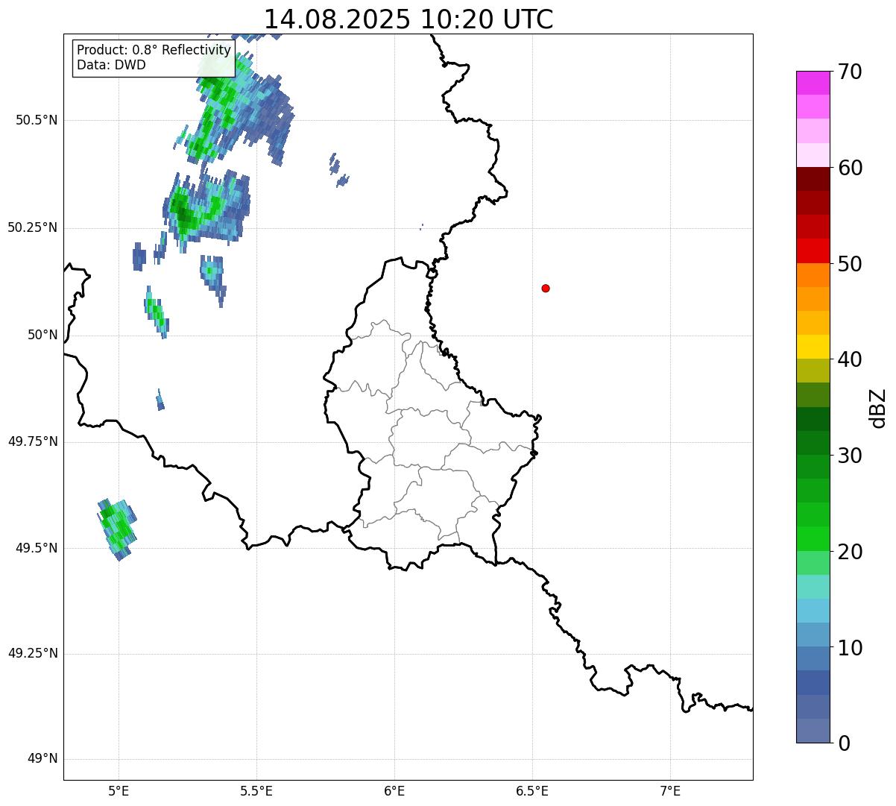Click the 5.5°E longitude label
The width and height of the screenshot is (896, 806).
point(256,790)
